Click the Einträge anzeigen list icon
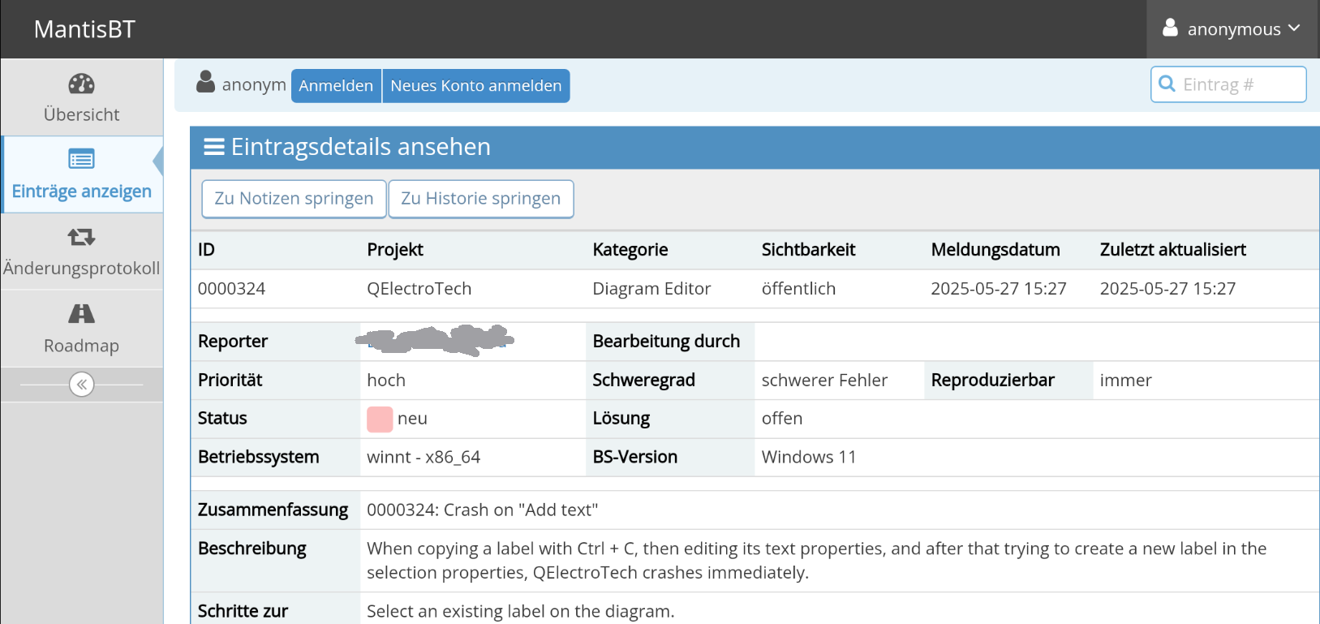1320x624 pixels. point(81,159)
